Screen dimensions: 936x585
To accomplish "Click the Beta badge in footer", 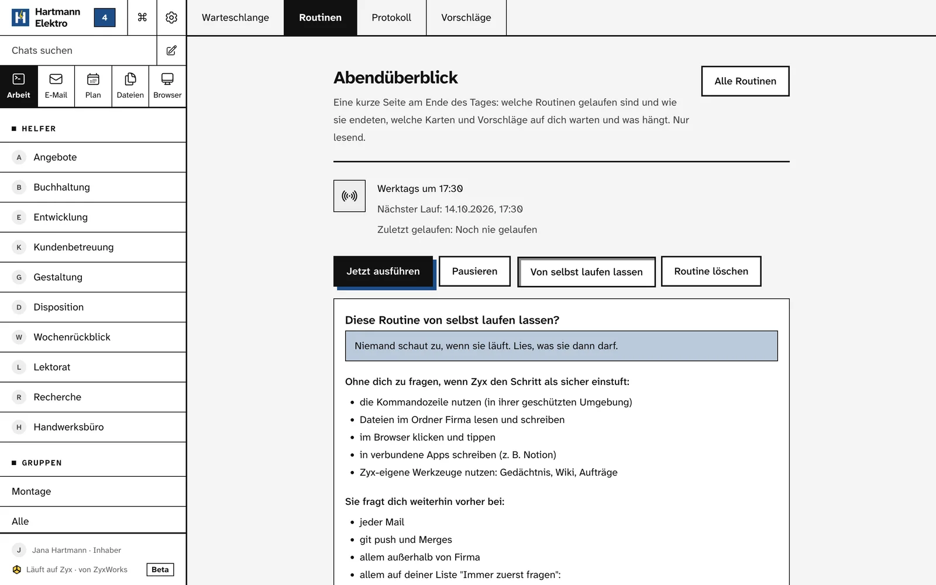I will pos(160,570).
